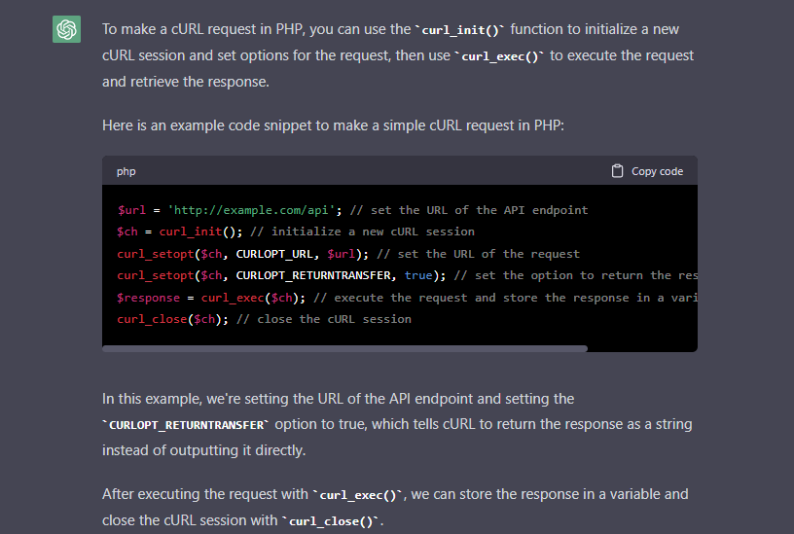Click the code block horizontal scrollbar thumb

(x=345, y=348)
